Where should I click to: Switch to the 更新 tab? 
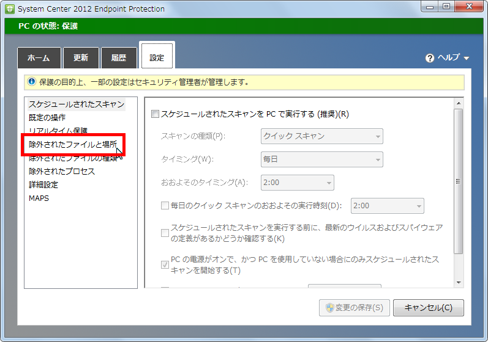click(x=81, y=58)
